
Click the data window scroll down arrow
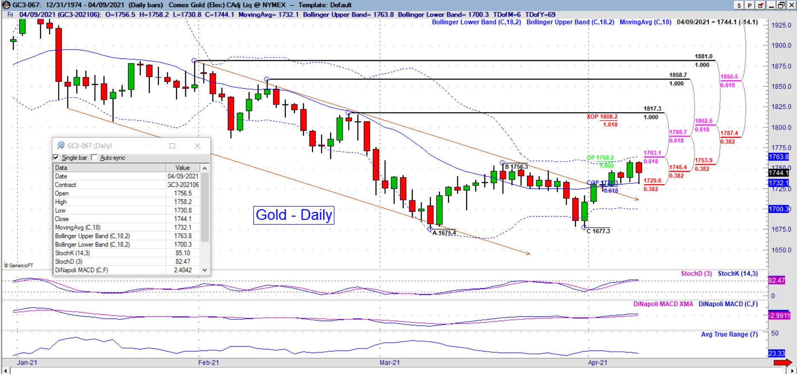205,270
